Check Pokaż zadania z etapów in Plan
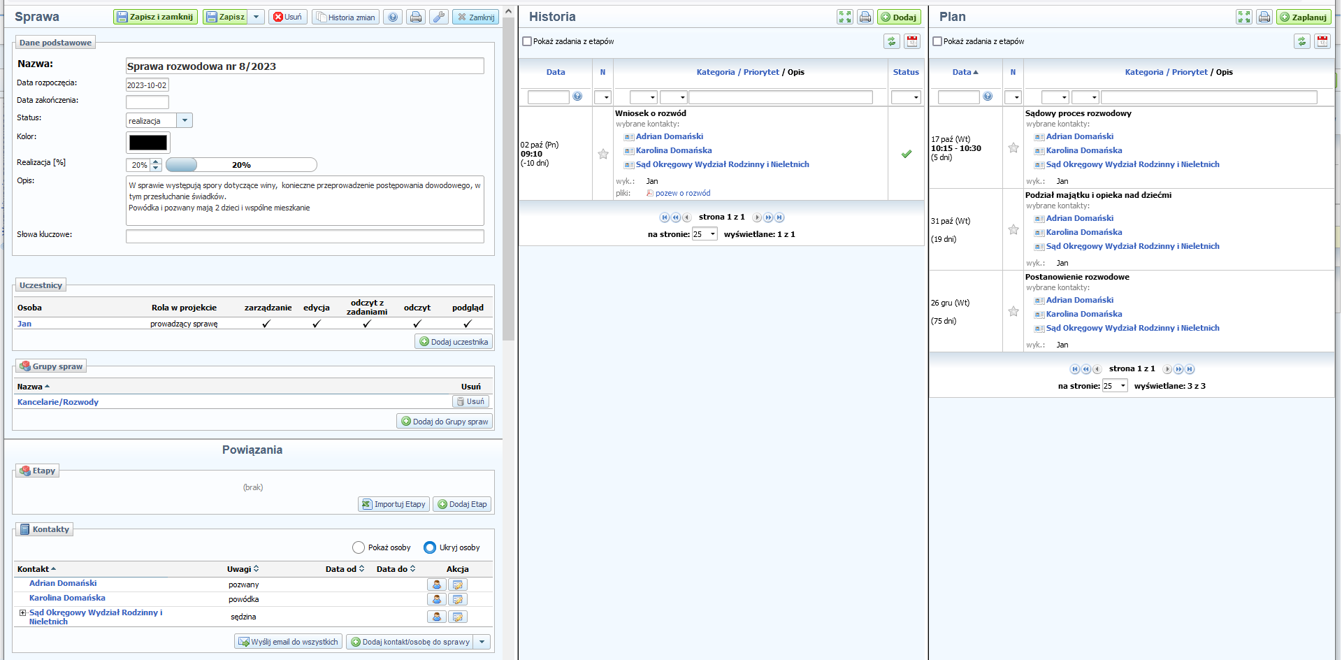The width and height of the screenshot is (1342, 660). pyautogui.click(x=937, y=41)
